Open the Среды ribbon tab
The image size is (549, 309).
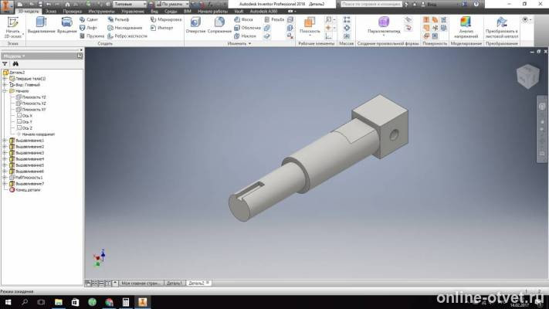[x=171, y=12]
